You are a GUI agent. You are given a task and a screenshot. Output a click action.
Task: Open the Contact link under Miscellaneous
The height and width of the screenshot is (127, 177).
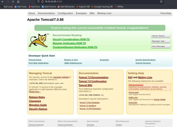point(119,125)
